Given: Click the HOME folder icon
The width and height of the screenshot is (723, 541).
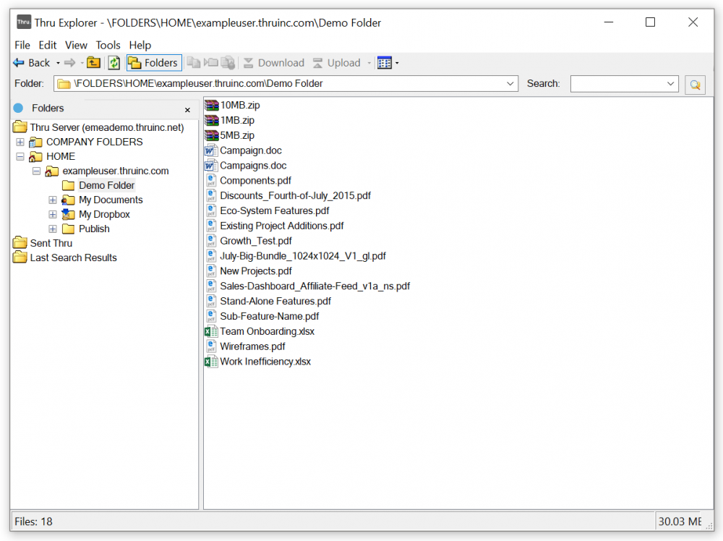Looking at the screenshot, I should coord(35,157).
